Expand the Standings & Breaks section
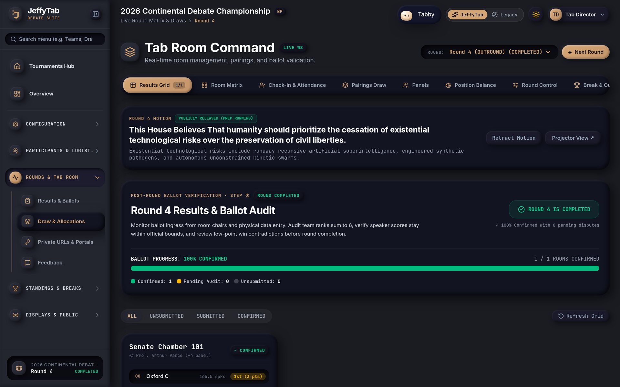The image size is (620, 387). tap(55, 288)
